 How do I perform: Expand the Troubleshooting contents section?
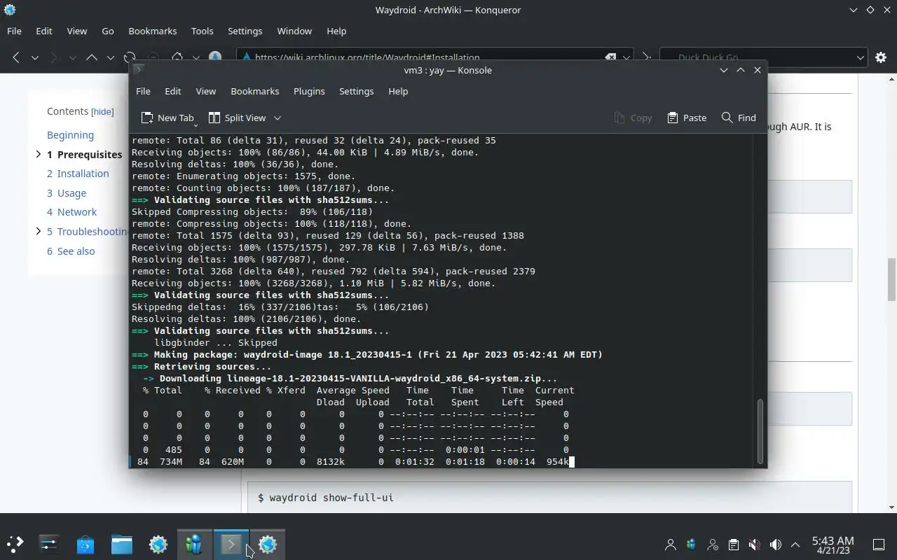[x=39, y=231]
